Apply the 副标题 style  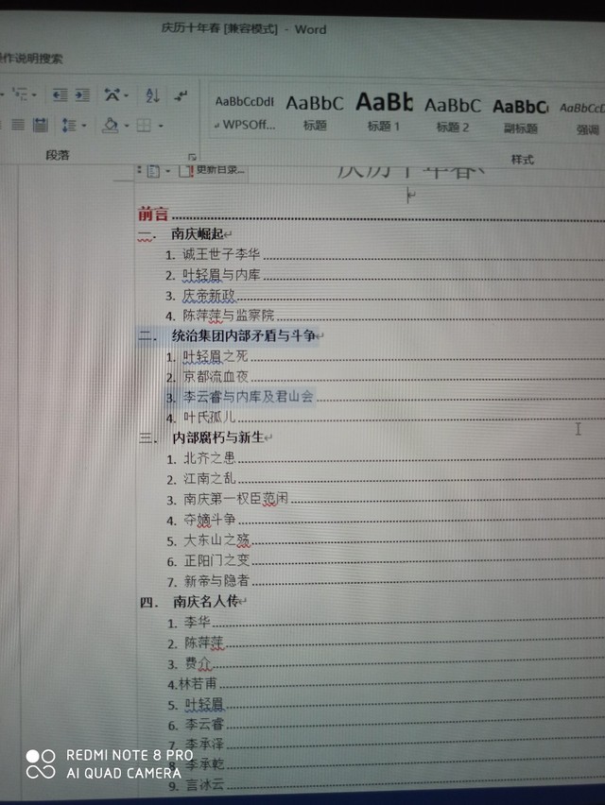pos(519,111)
